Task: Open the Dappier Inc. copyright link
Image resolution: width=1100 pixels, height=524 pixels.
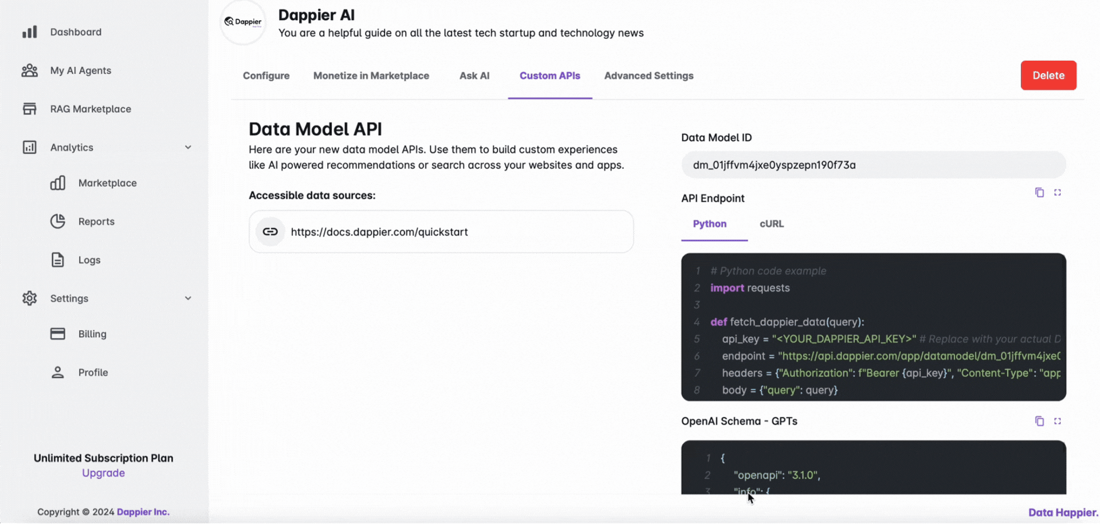Action: click(x=143, y=512)
